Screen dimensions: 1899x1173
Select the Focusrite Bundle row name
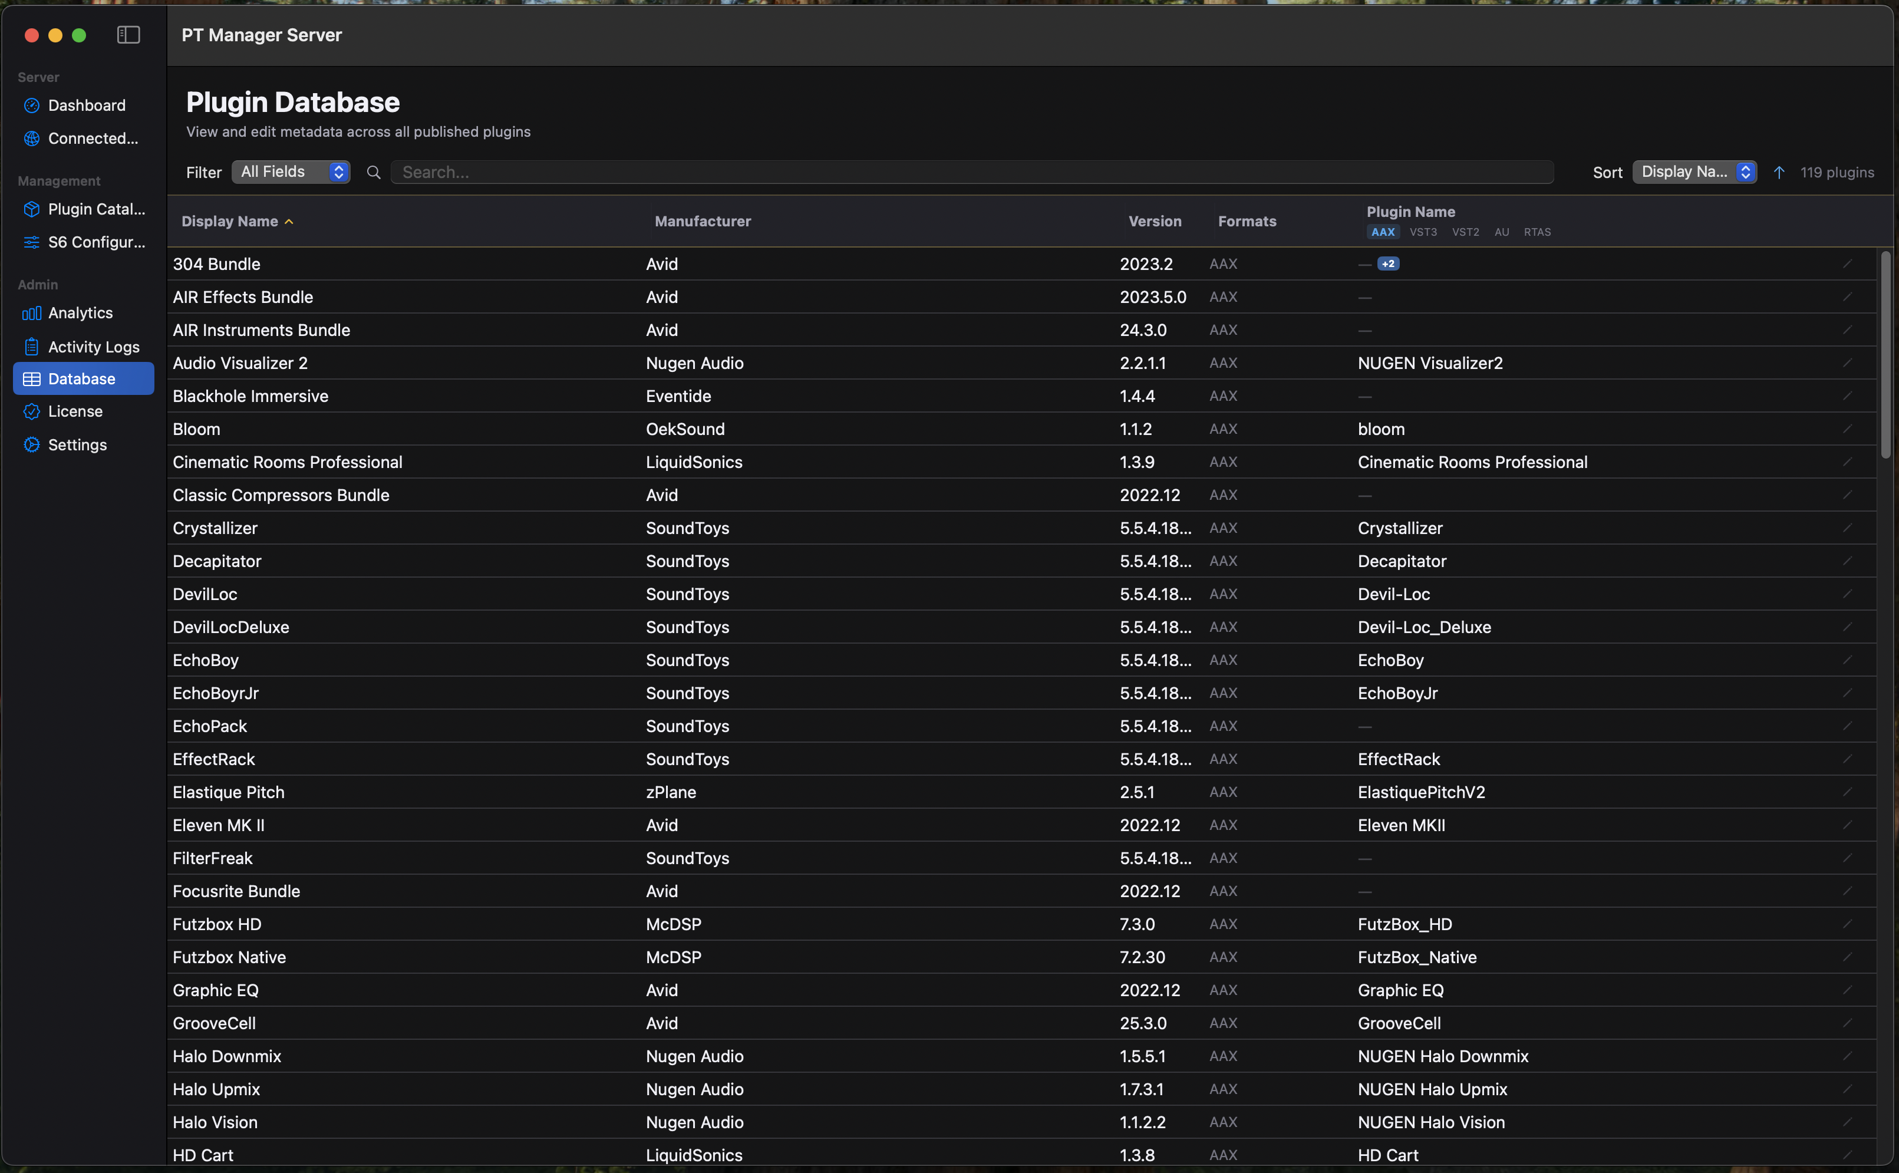point(236,891)
